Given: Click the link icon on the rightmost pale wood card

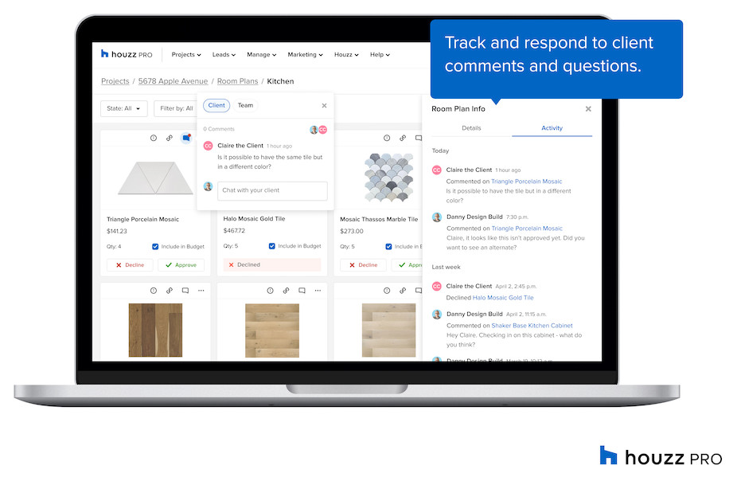Looking at the screenshot, I should pyautogui.click(x=403, y=291).
